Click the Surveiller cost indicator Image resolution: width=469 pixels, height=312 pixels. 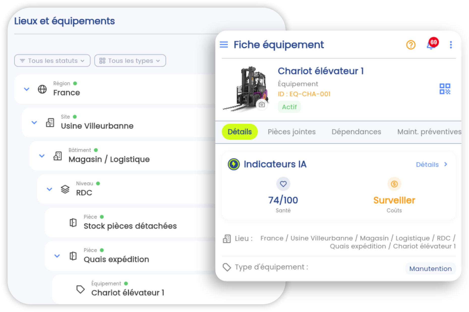(x=394, y=200)
